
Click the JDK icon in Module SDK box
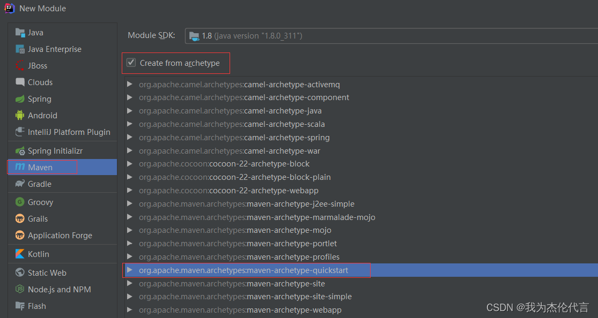click(194, 36)
